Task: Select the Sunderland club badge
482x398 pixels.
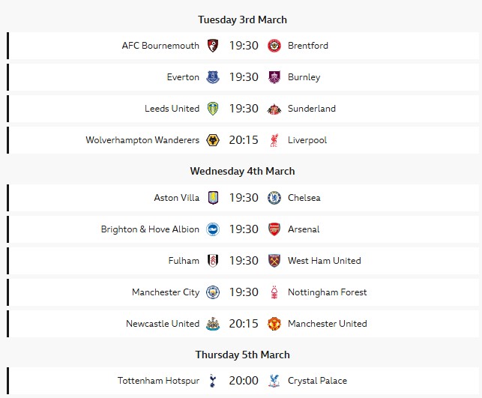Action: tap(274, 109)
